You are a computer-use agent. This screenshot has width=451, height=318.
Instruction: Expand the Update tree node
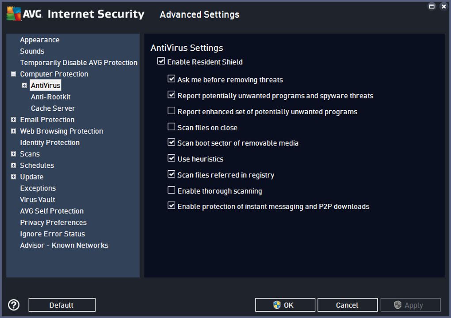(x=14, y=177)
